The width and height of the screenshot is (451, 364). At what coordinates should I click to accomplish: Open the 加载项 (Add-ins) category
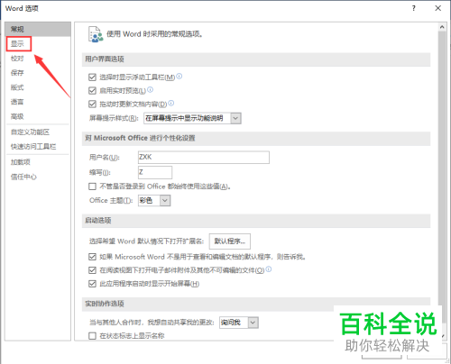(x=21, y=162)
